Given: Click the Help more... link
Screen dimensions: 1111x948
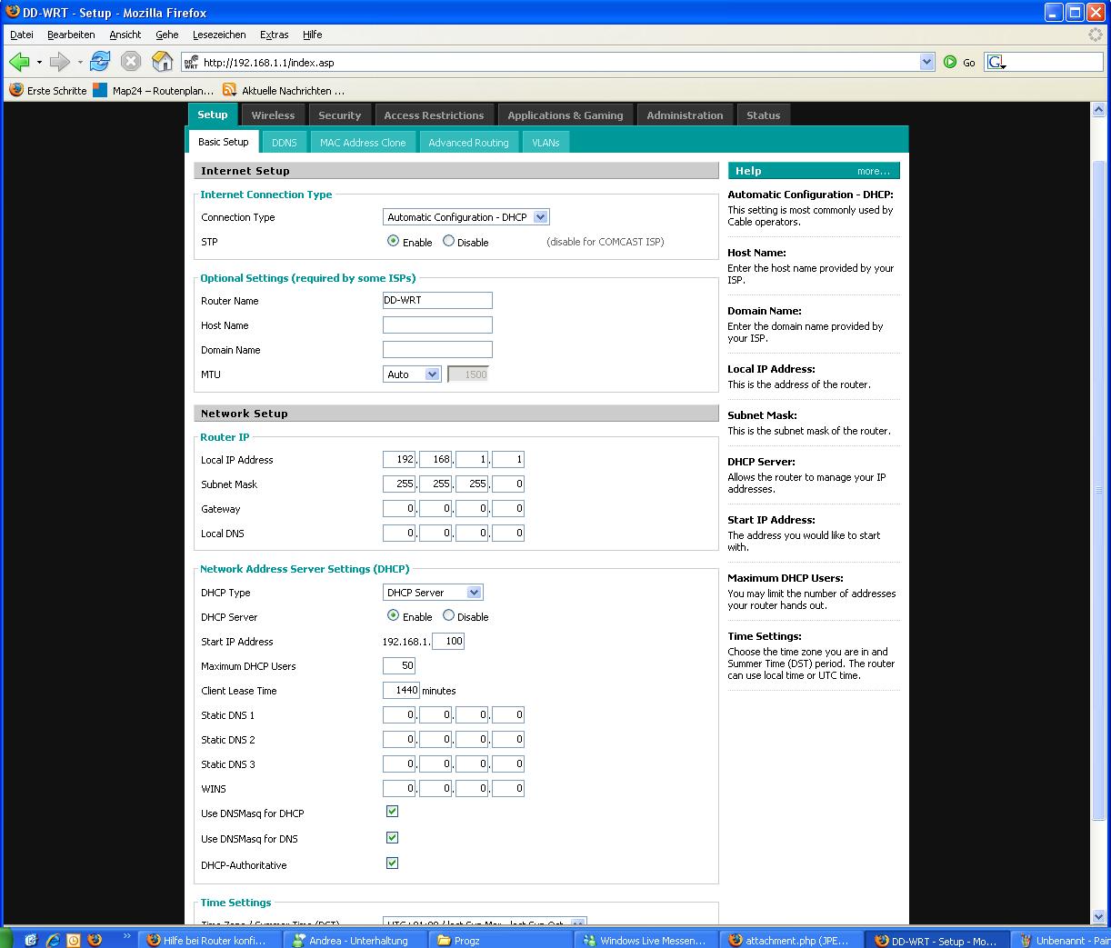Looking at the screenshot, I should (873, 171).
